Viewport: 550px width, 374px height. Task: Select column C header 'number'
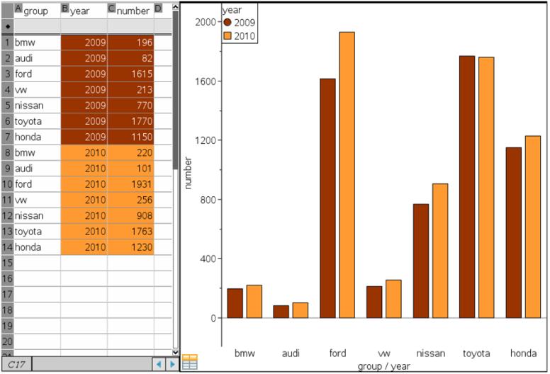coord(130,11)
